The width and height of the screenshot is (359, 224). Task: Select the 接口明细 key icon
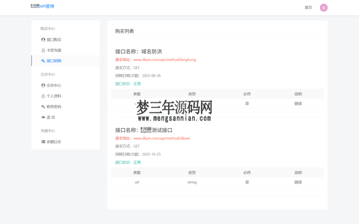[43, 61]
